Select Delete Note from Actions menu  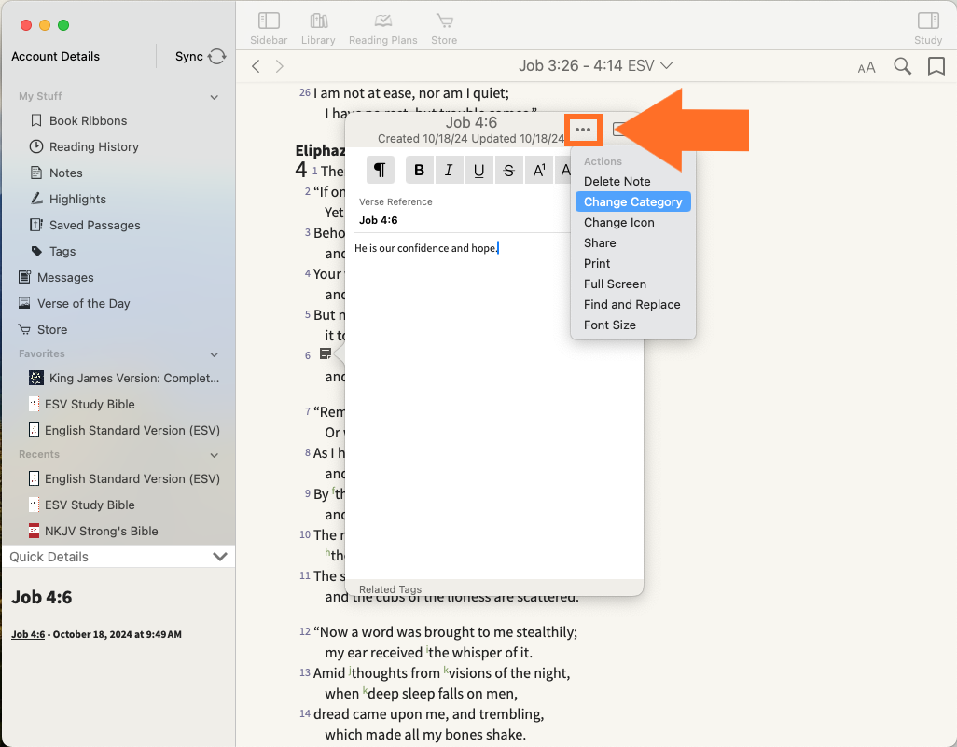[617, 181]
